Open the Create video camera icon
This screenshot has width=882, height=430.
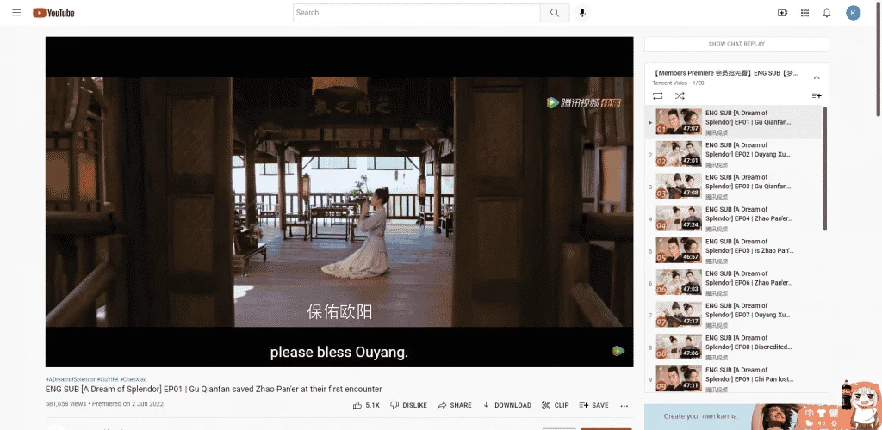coord(782,13)
